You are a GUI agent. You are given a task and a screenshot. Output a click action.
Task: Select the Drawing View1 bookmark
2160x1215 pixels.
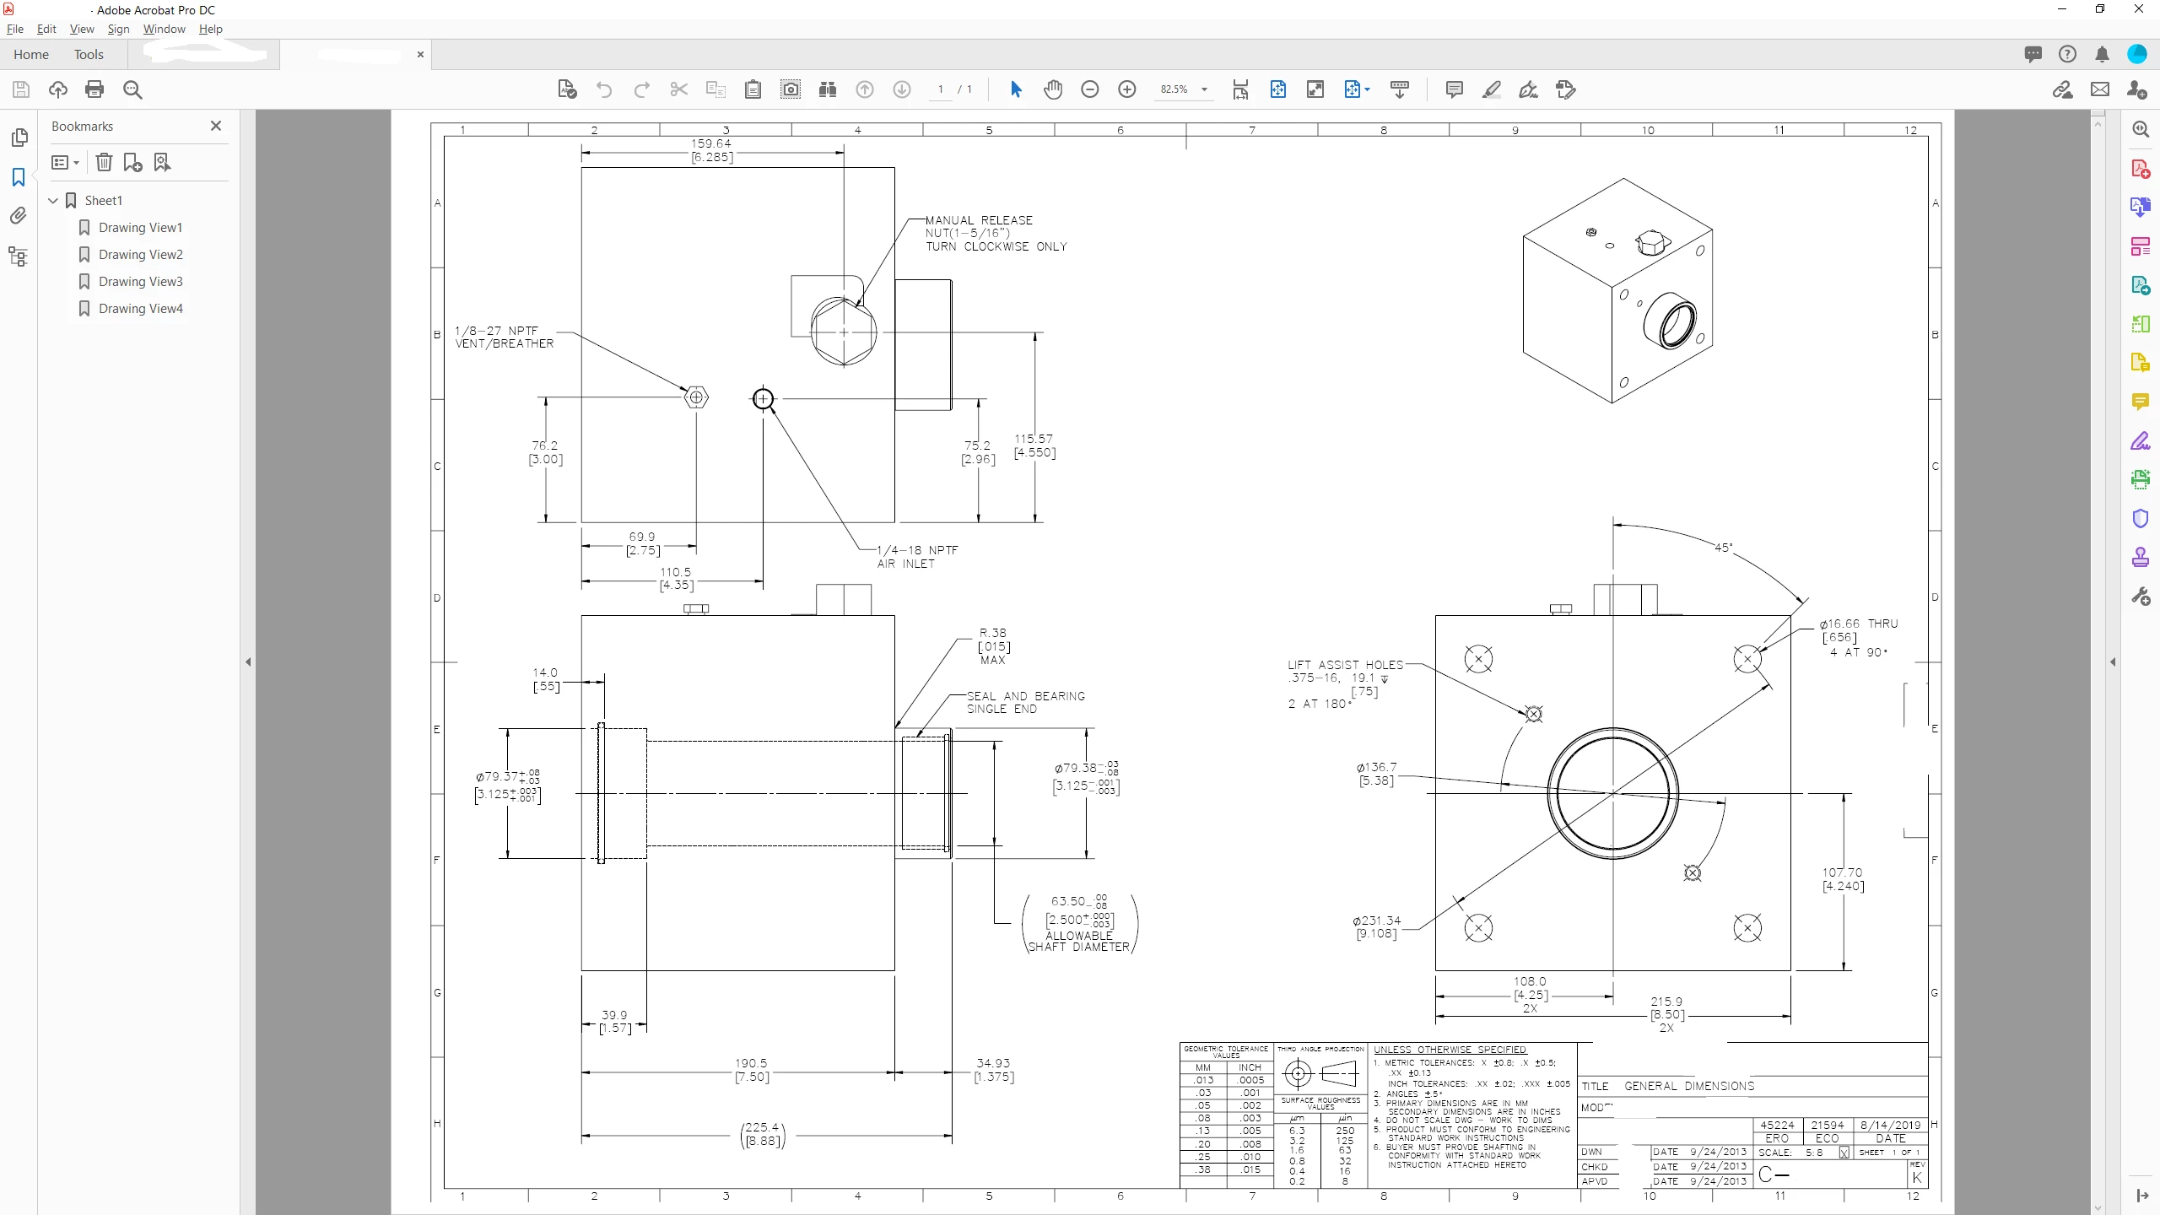pos(140,228)
